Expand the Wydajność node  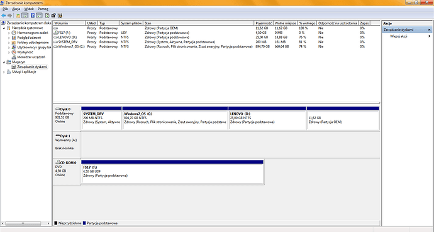coord(9,53)
